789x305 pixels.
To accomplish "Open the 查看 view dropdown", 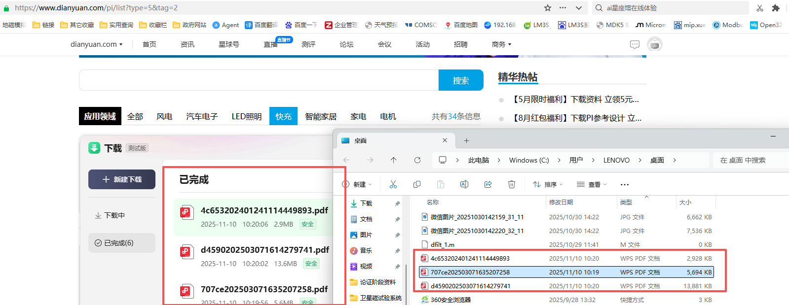I will [x=592, y=184].
